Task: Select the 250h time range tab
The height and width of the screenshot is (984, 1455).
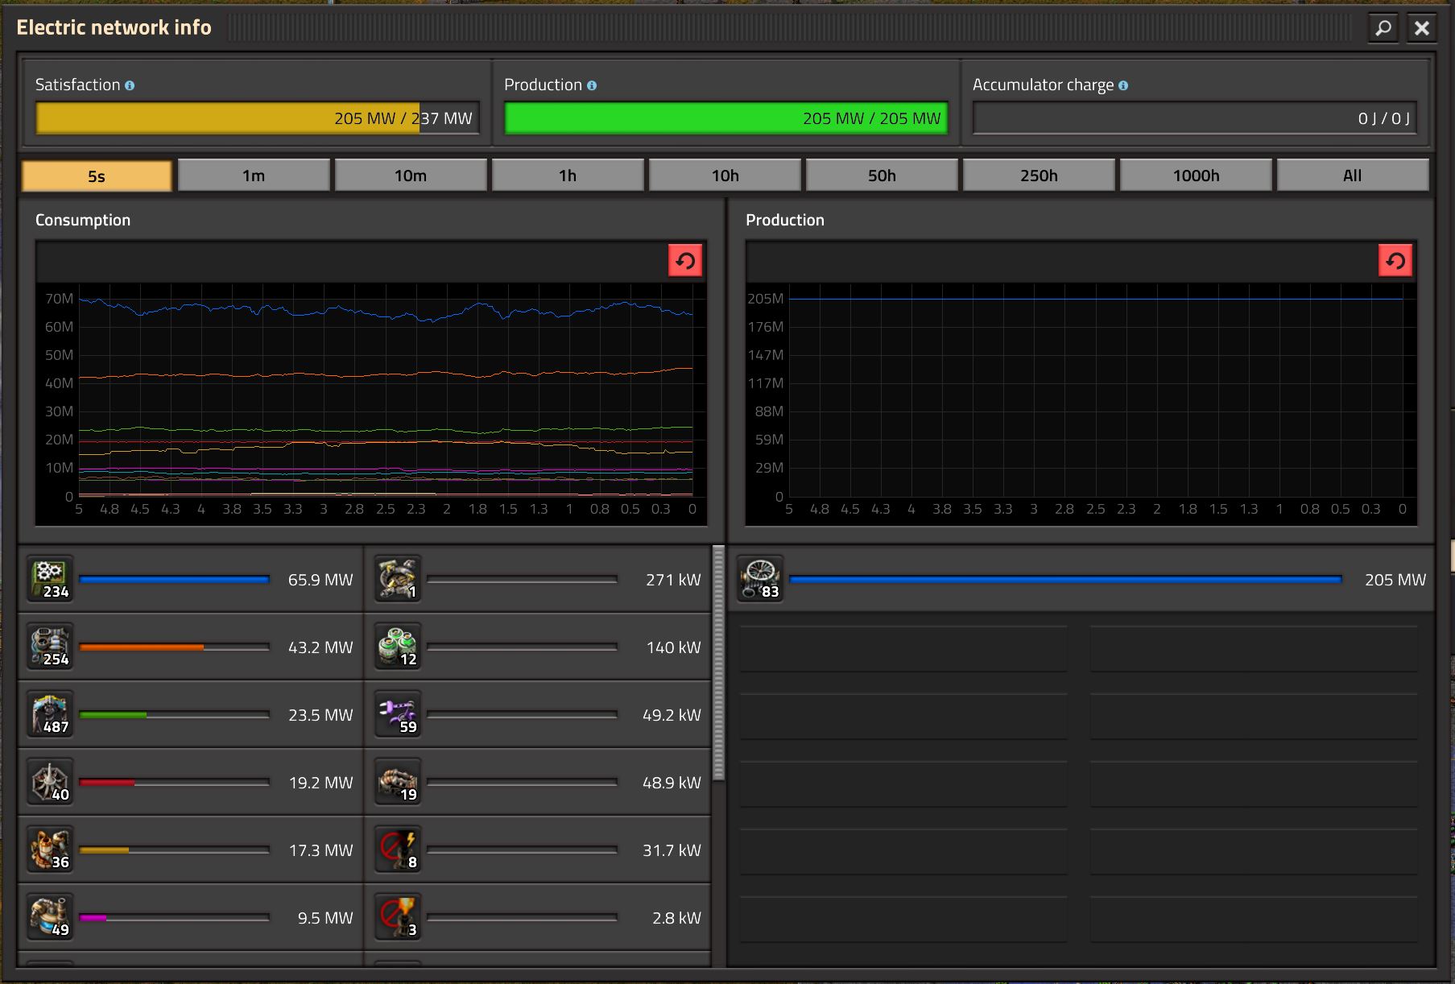Action: pos(1039,176)
